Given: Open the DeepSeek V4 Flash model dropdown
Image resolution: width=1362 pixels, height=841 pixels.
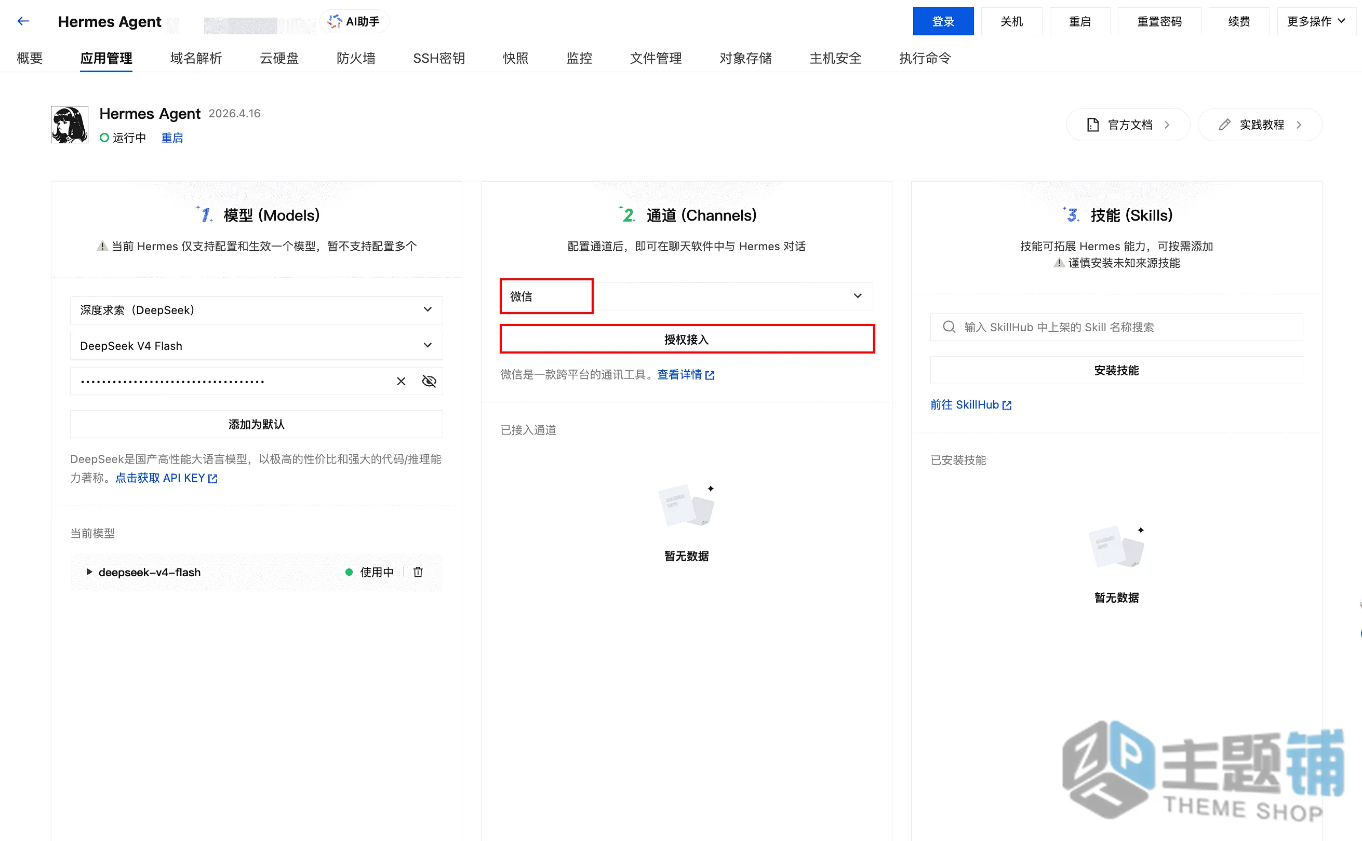Looking at the screenshot, I should click(x=257, y=345).
